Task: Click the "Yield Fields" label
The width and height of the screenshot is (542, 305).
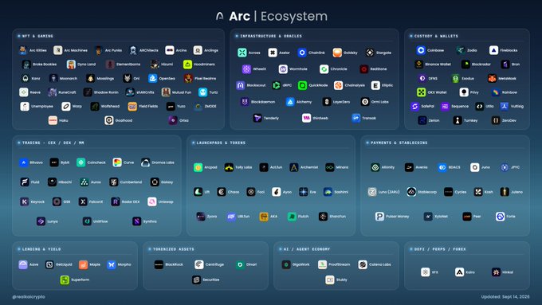Action: coord(148,107)
